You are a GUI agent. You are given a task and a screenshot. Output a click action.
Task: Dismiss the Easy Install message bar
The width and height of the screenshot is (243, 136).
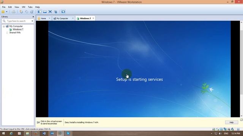pyautogui.click(x=241, y=120)
